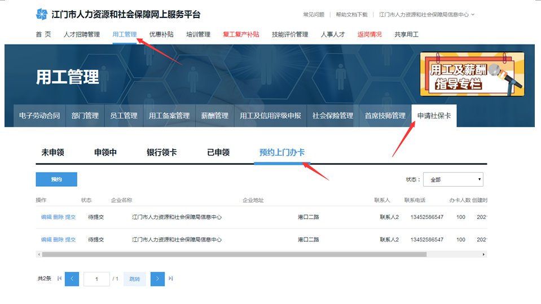The height and width of the screenshot is (304, 541).
Task: Click the next page arrow button
Action: [157, 279]
